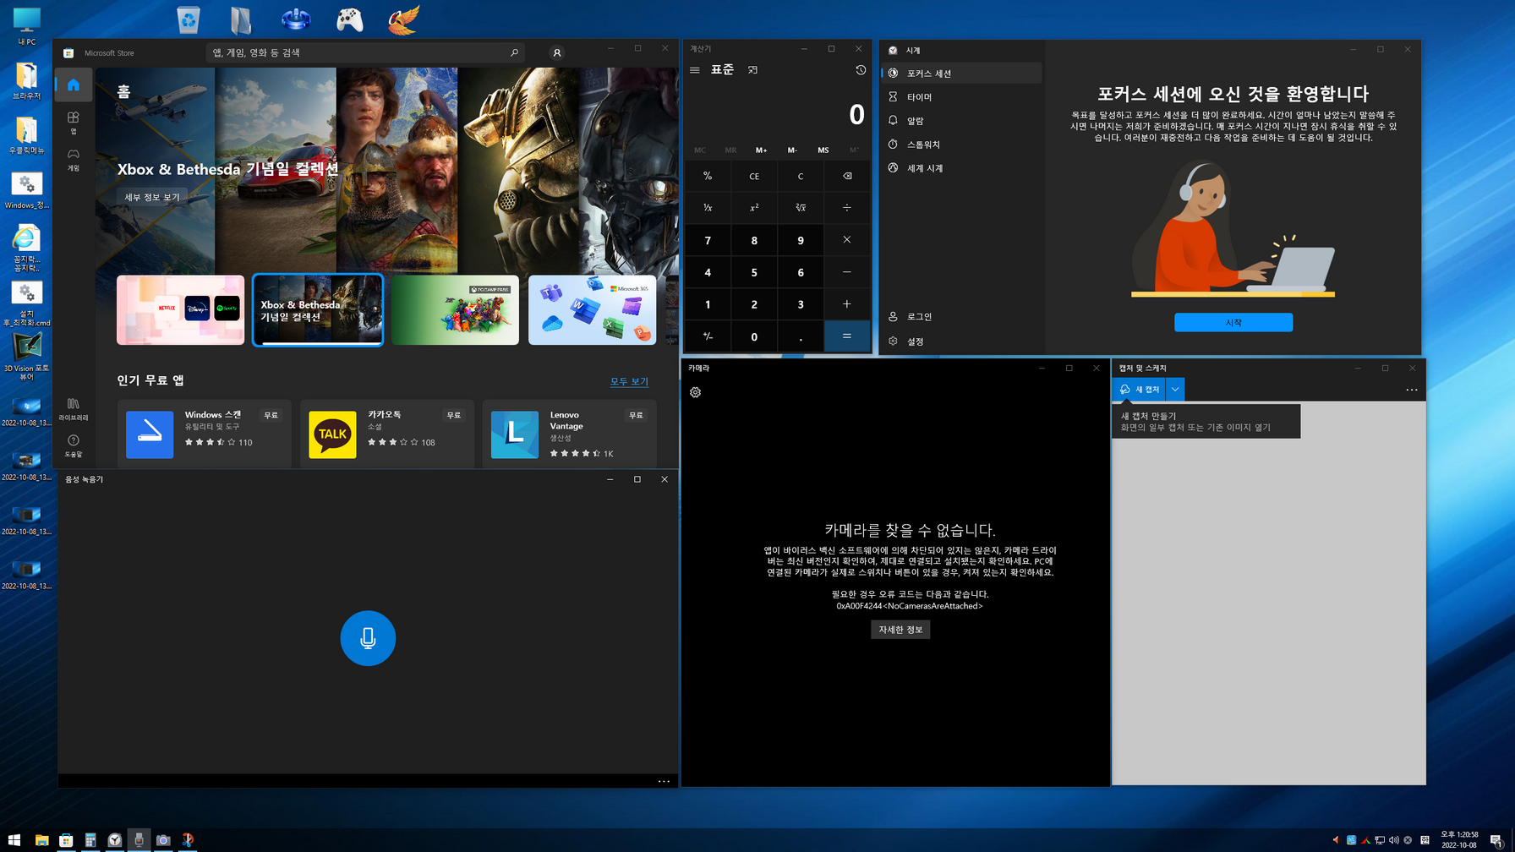Click the divide operator key
This screenshot has width=1515, height=852.
click(847, 208)
